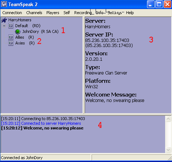Open the Help menu
Image resolution: width=172 pixels, height=162 pixels.
[x=130, y=13]
